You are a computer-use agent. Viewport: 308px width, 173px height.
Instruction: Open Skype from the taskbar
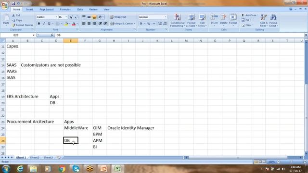point(76,169)
